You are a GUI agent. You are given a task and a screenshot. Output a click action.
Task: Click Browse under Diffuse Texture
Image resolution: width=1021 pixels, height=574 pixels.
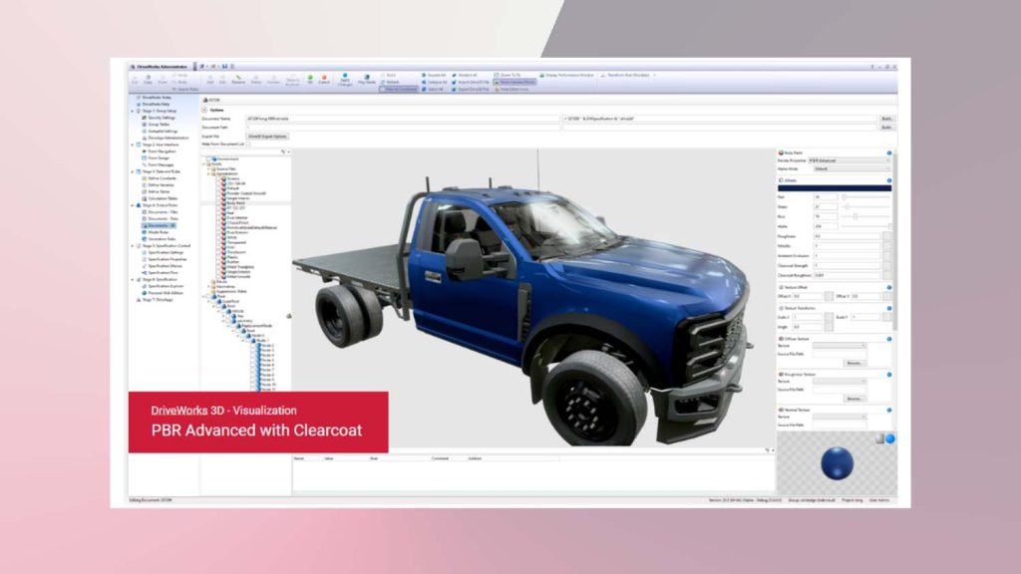pos(856,363)
